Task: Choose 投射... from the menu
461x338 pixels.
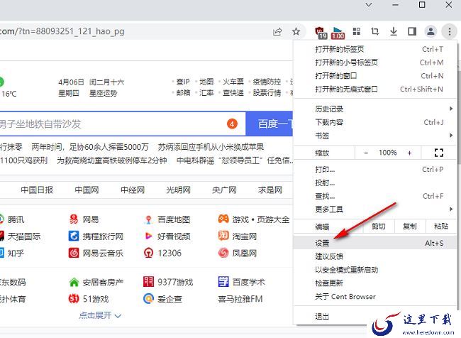Action: (375, 182)
